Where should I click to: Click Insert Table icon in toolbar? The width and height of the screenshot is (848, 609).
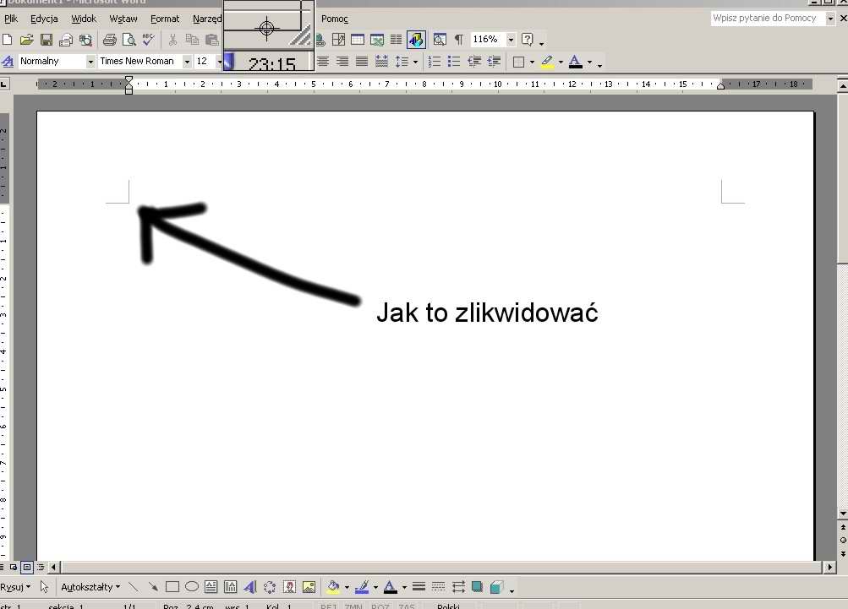(x=358, y=40)
